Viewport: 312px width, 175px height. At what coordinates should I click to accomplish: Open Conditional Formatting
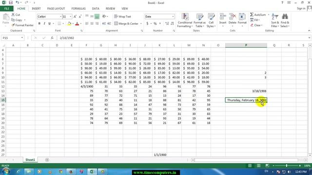click(x=185, y=20)
